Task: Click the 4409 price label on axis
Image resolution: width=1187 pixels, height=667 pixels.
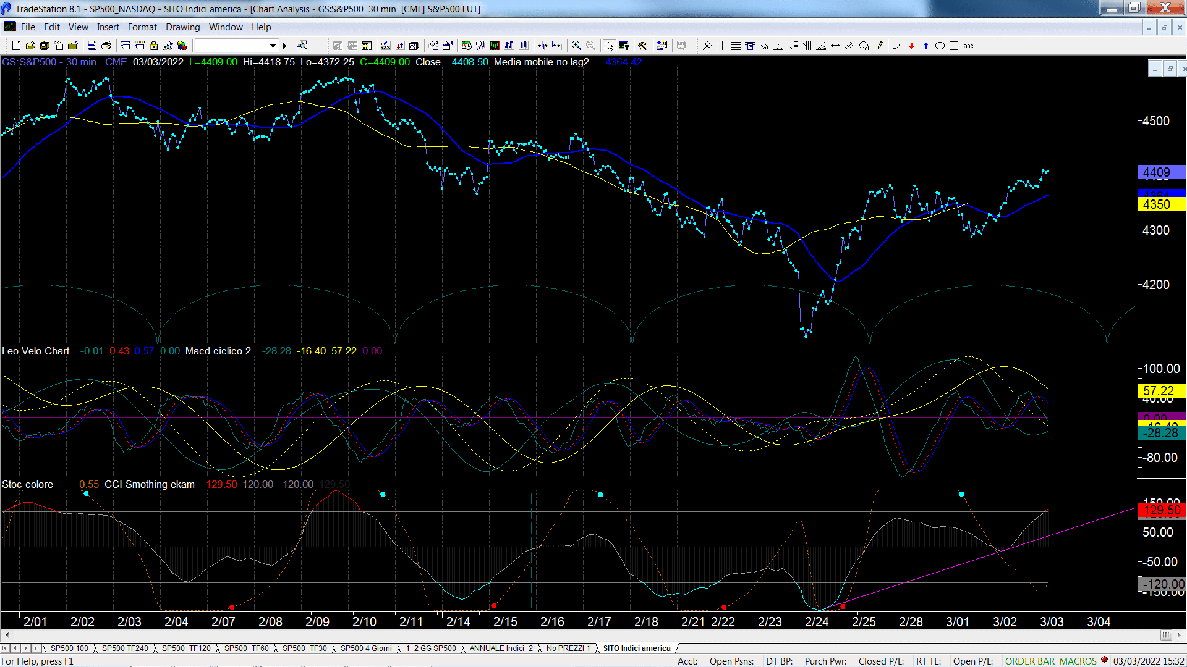Action: click(x=1162, y=172)
